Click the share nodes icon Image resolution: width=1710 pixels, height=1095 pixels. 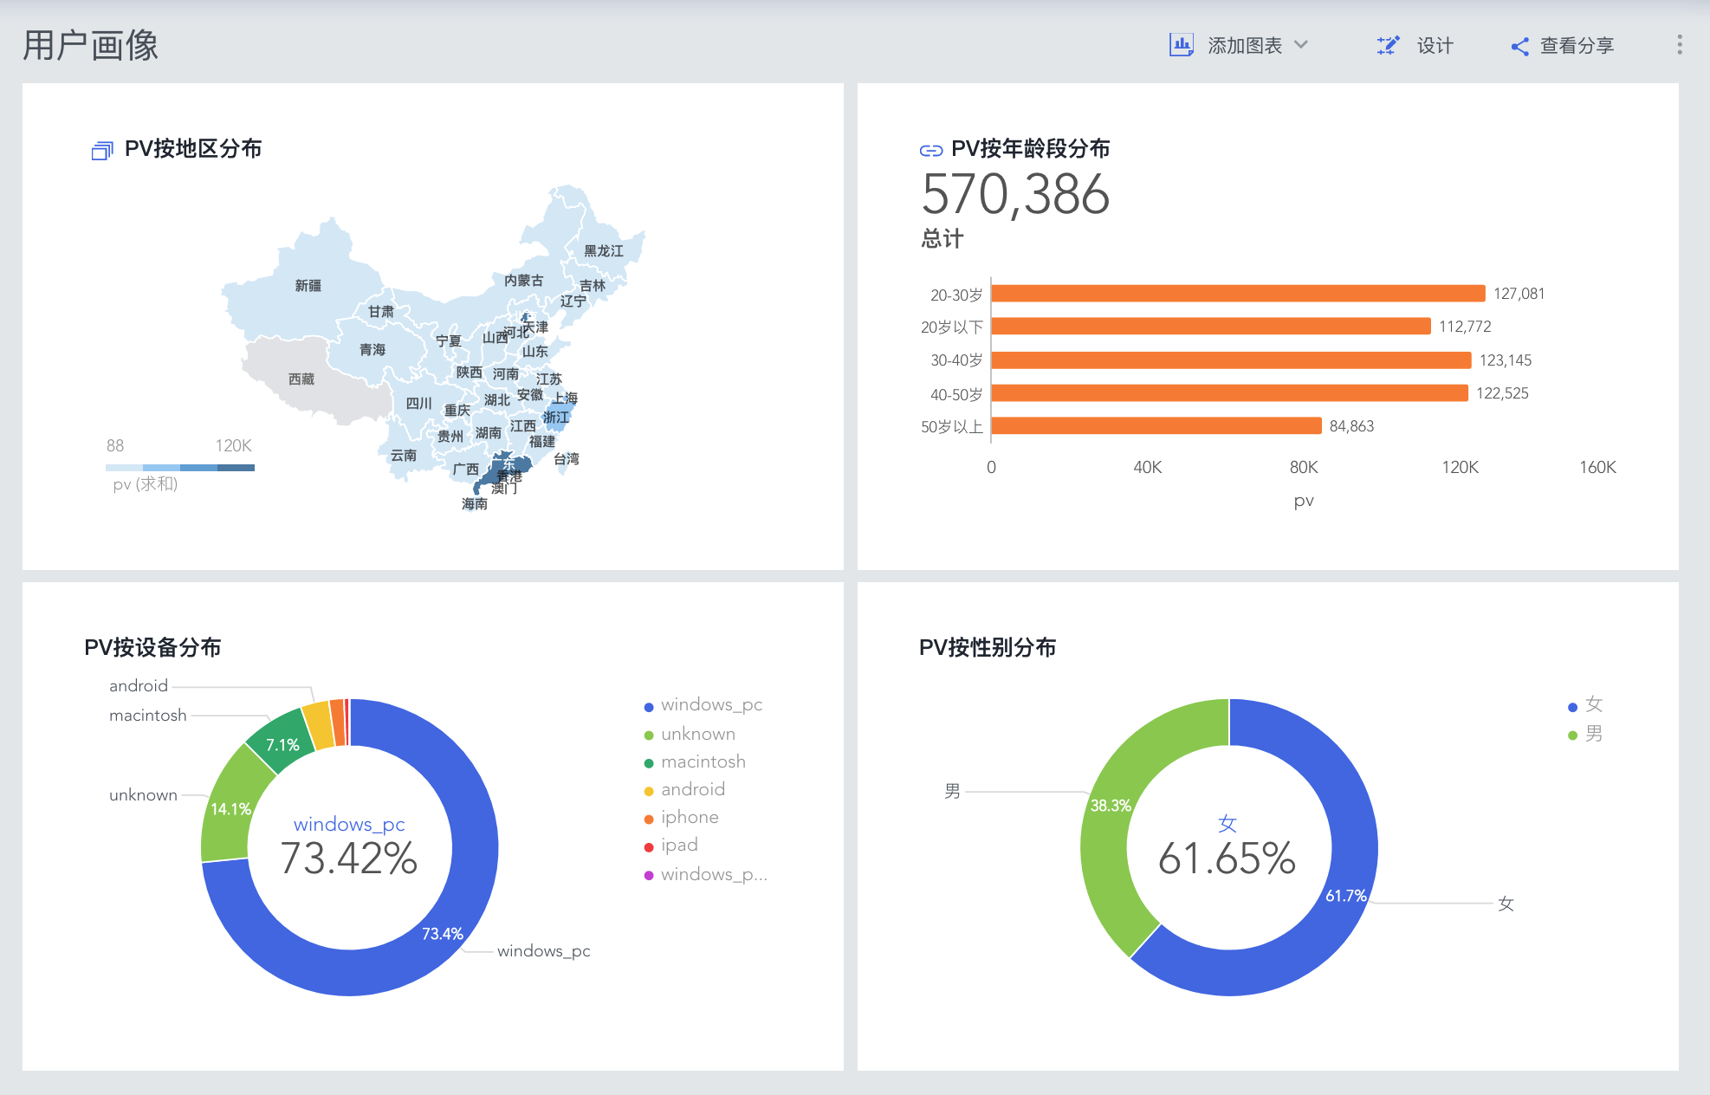click(x=1519, y=47)
